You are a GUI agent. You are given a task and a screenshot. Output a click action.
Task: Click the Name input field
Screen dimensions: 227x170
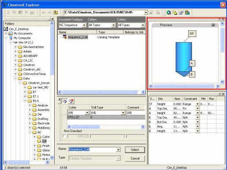click(x=93, y=150)
